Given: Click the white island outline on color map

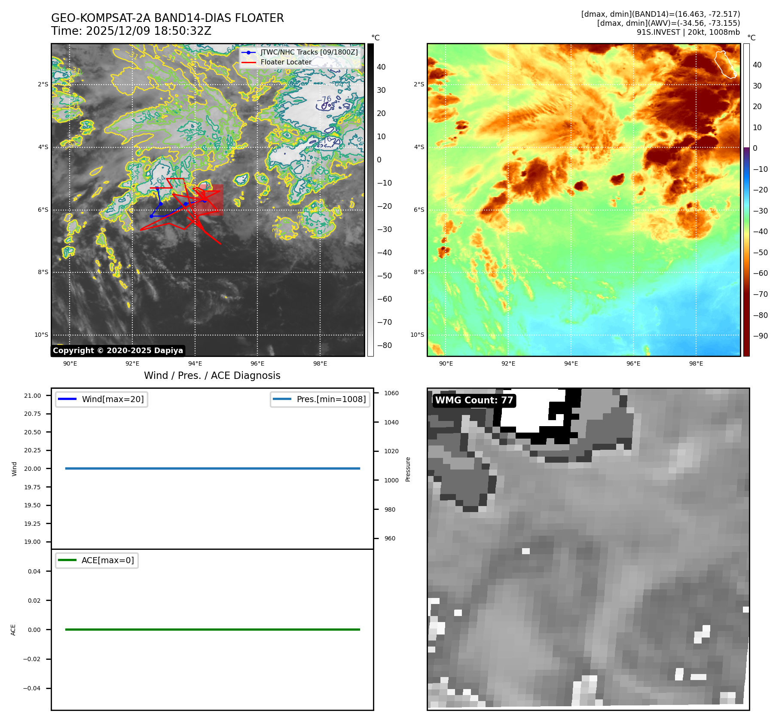Looking at the screenshot, I should point(725,64).
